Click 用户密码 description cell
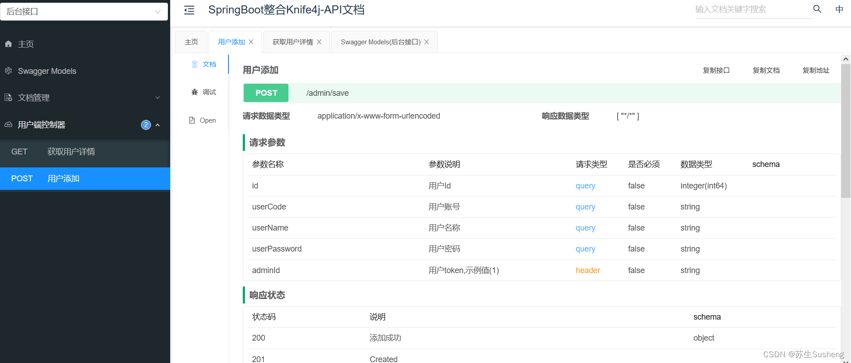The height and width of the screenshot is (363, 851). [444, 249]
